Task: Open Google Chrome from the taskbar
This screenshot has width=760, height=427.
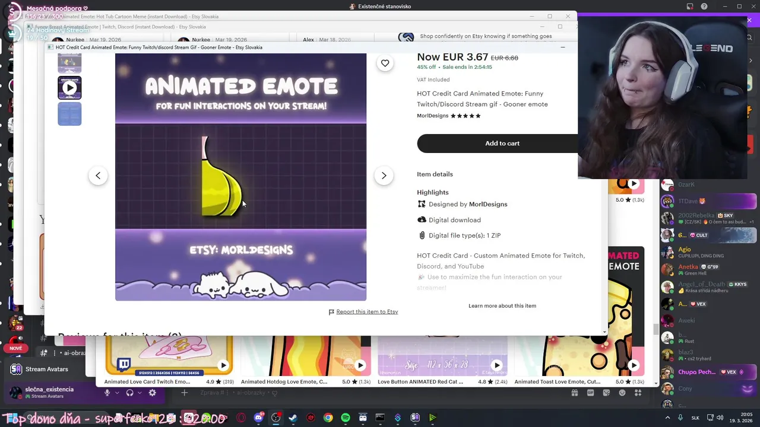Action: [328, 418]
